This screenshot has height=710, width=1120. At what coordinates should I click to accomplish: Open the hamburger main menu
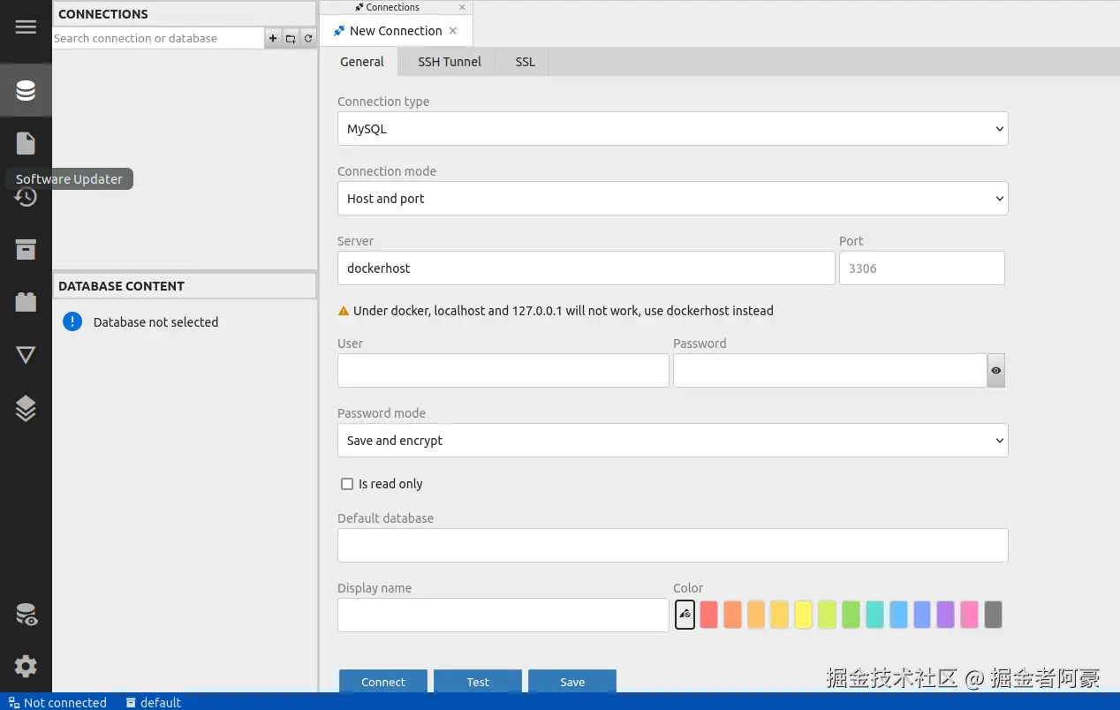26,26
